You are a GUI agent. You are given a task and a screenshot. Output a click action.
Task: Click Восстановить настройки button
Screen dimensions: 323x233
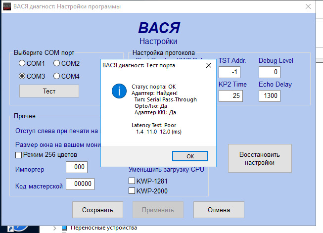[260, 158]
